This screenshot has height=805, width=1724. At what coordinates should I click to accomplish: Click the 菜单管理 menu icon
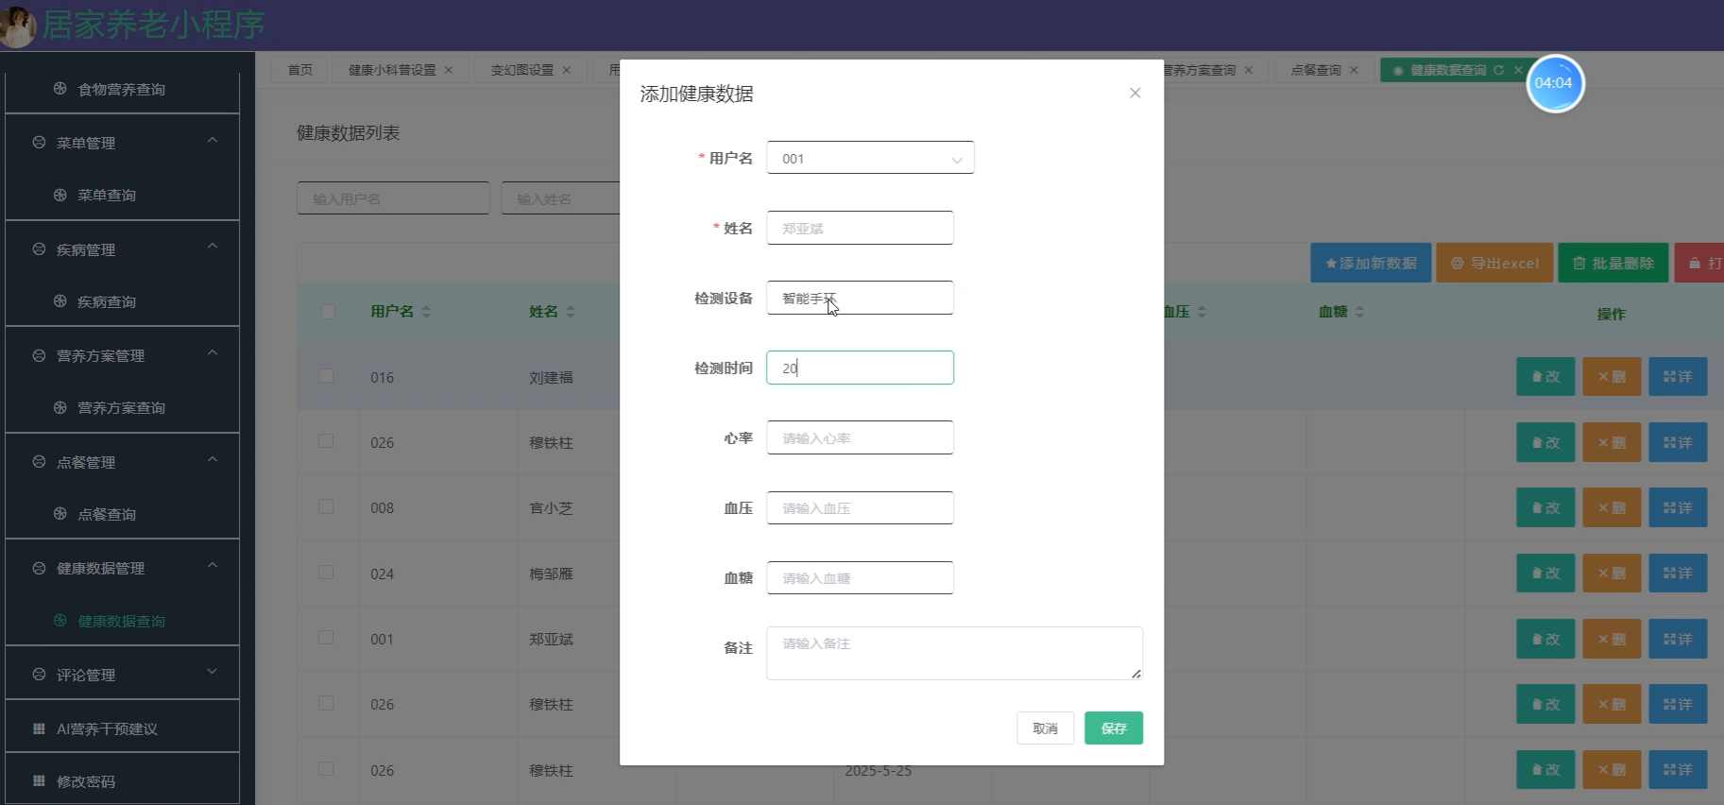pyautogui.click(x=39, y=143)
